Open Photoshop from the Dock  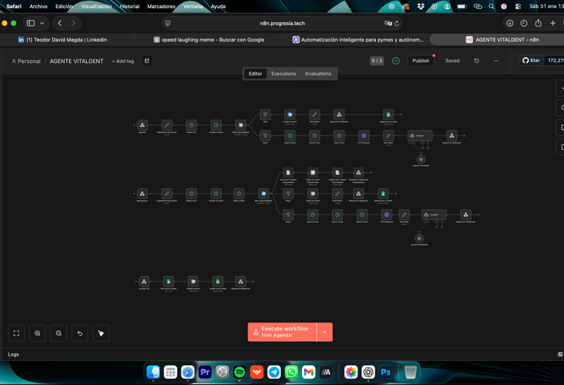(x=386, y=372)
